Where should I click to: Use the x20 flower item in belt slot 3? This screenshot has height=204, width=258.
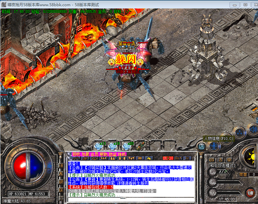click(127, 146)
